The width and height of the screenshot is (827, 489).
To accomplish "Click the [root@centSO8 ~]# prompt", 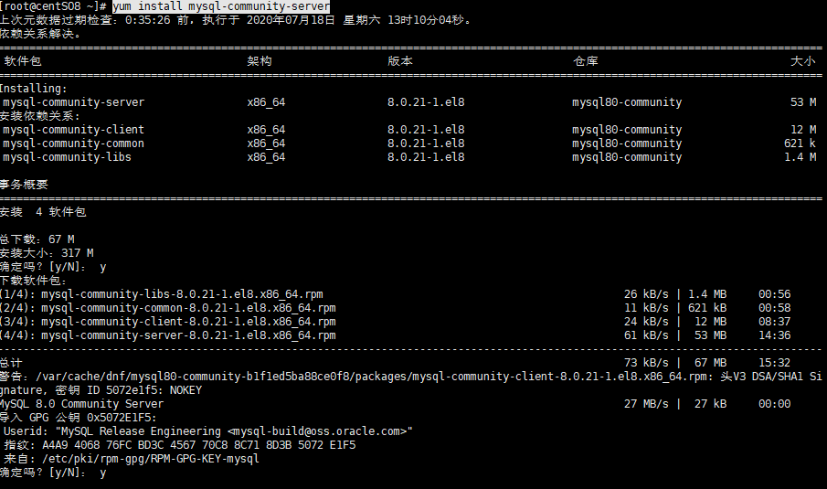I will point(54,6).
